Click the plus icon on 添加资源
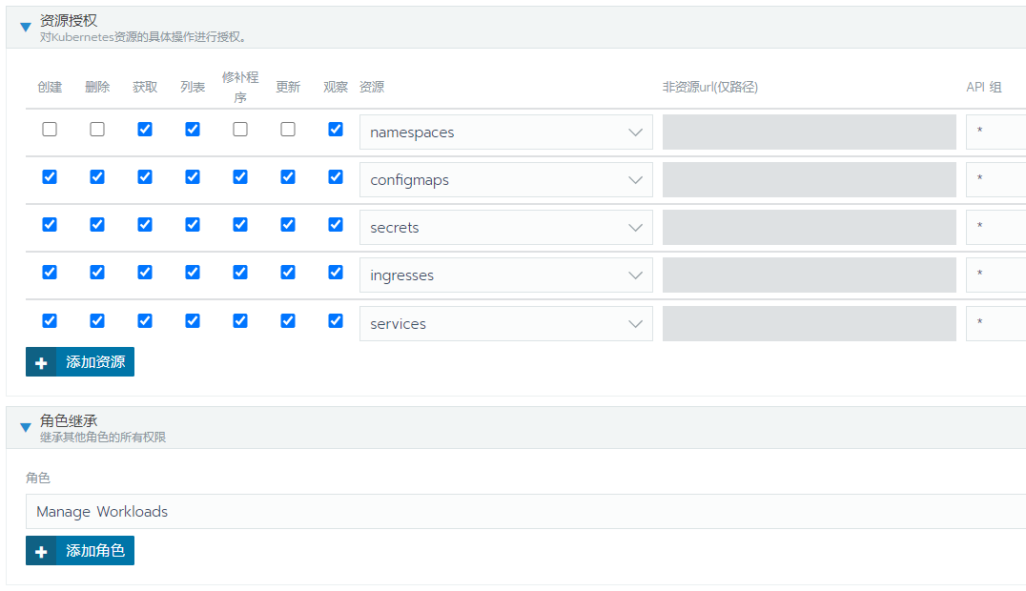Image resolution: width=1026 pixels, height=591 pixels. 41,362
